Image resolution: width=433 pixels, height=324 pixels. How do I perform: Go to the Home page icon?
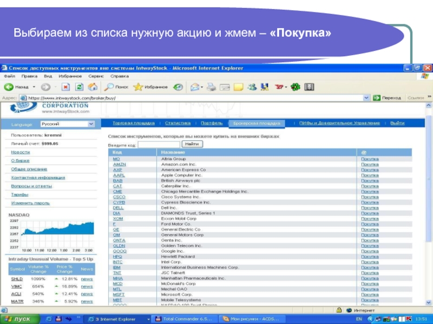pyautogui.click(x=92, y=86)
